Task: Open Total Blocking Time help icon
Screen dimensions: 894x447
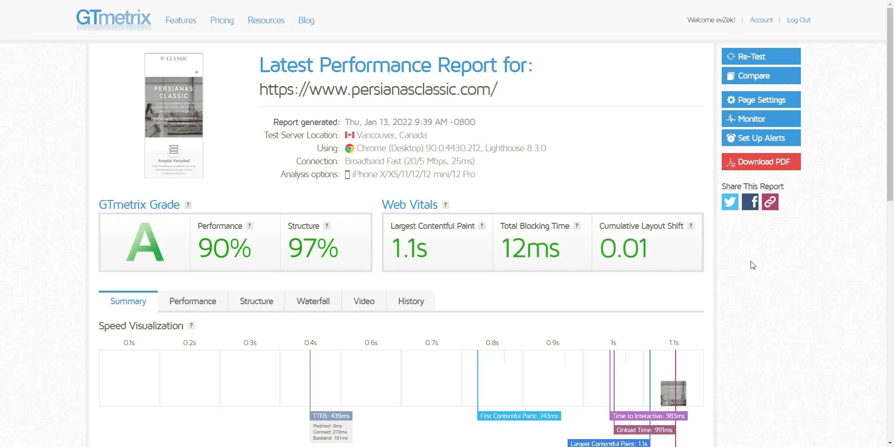Action: [x=577, y=226]
